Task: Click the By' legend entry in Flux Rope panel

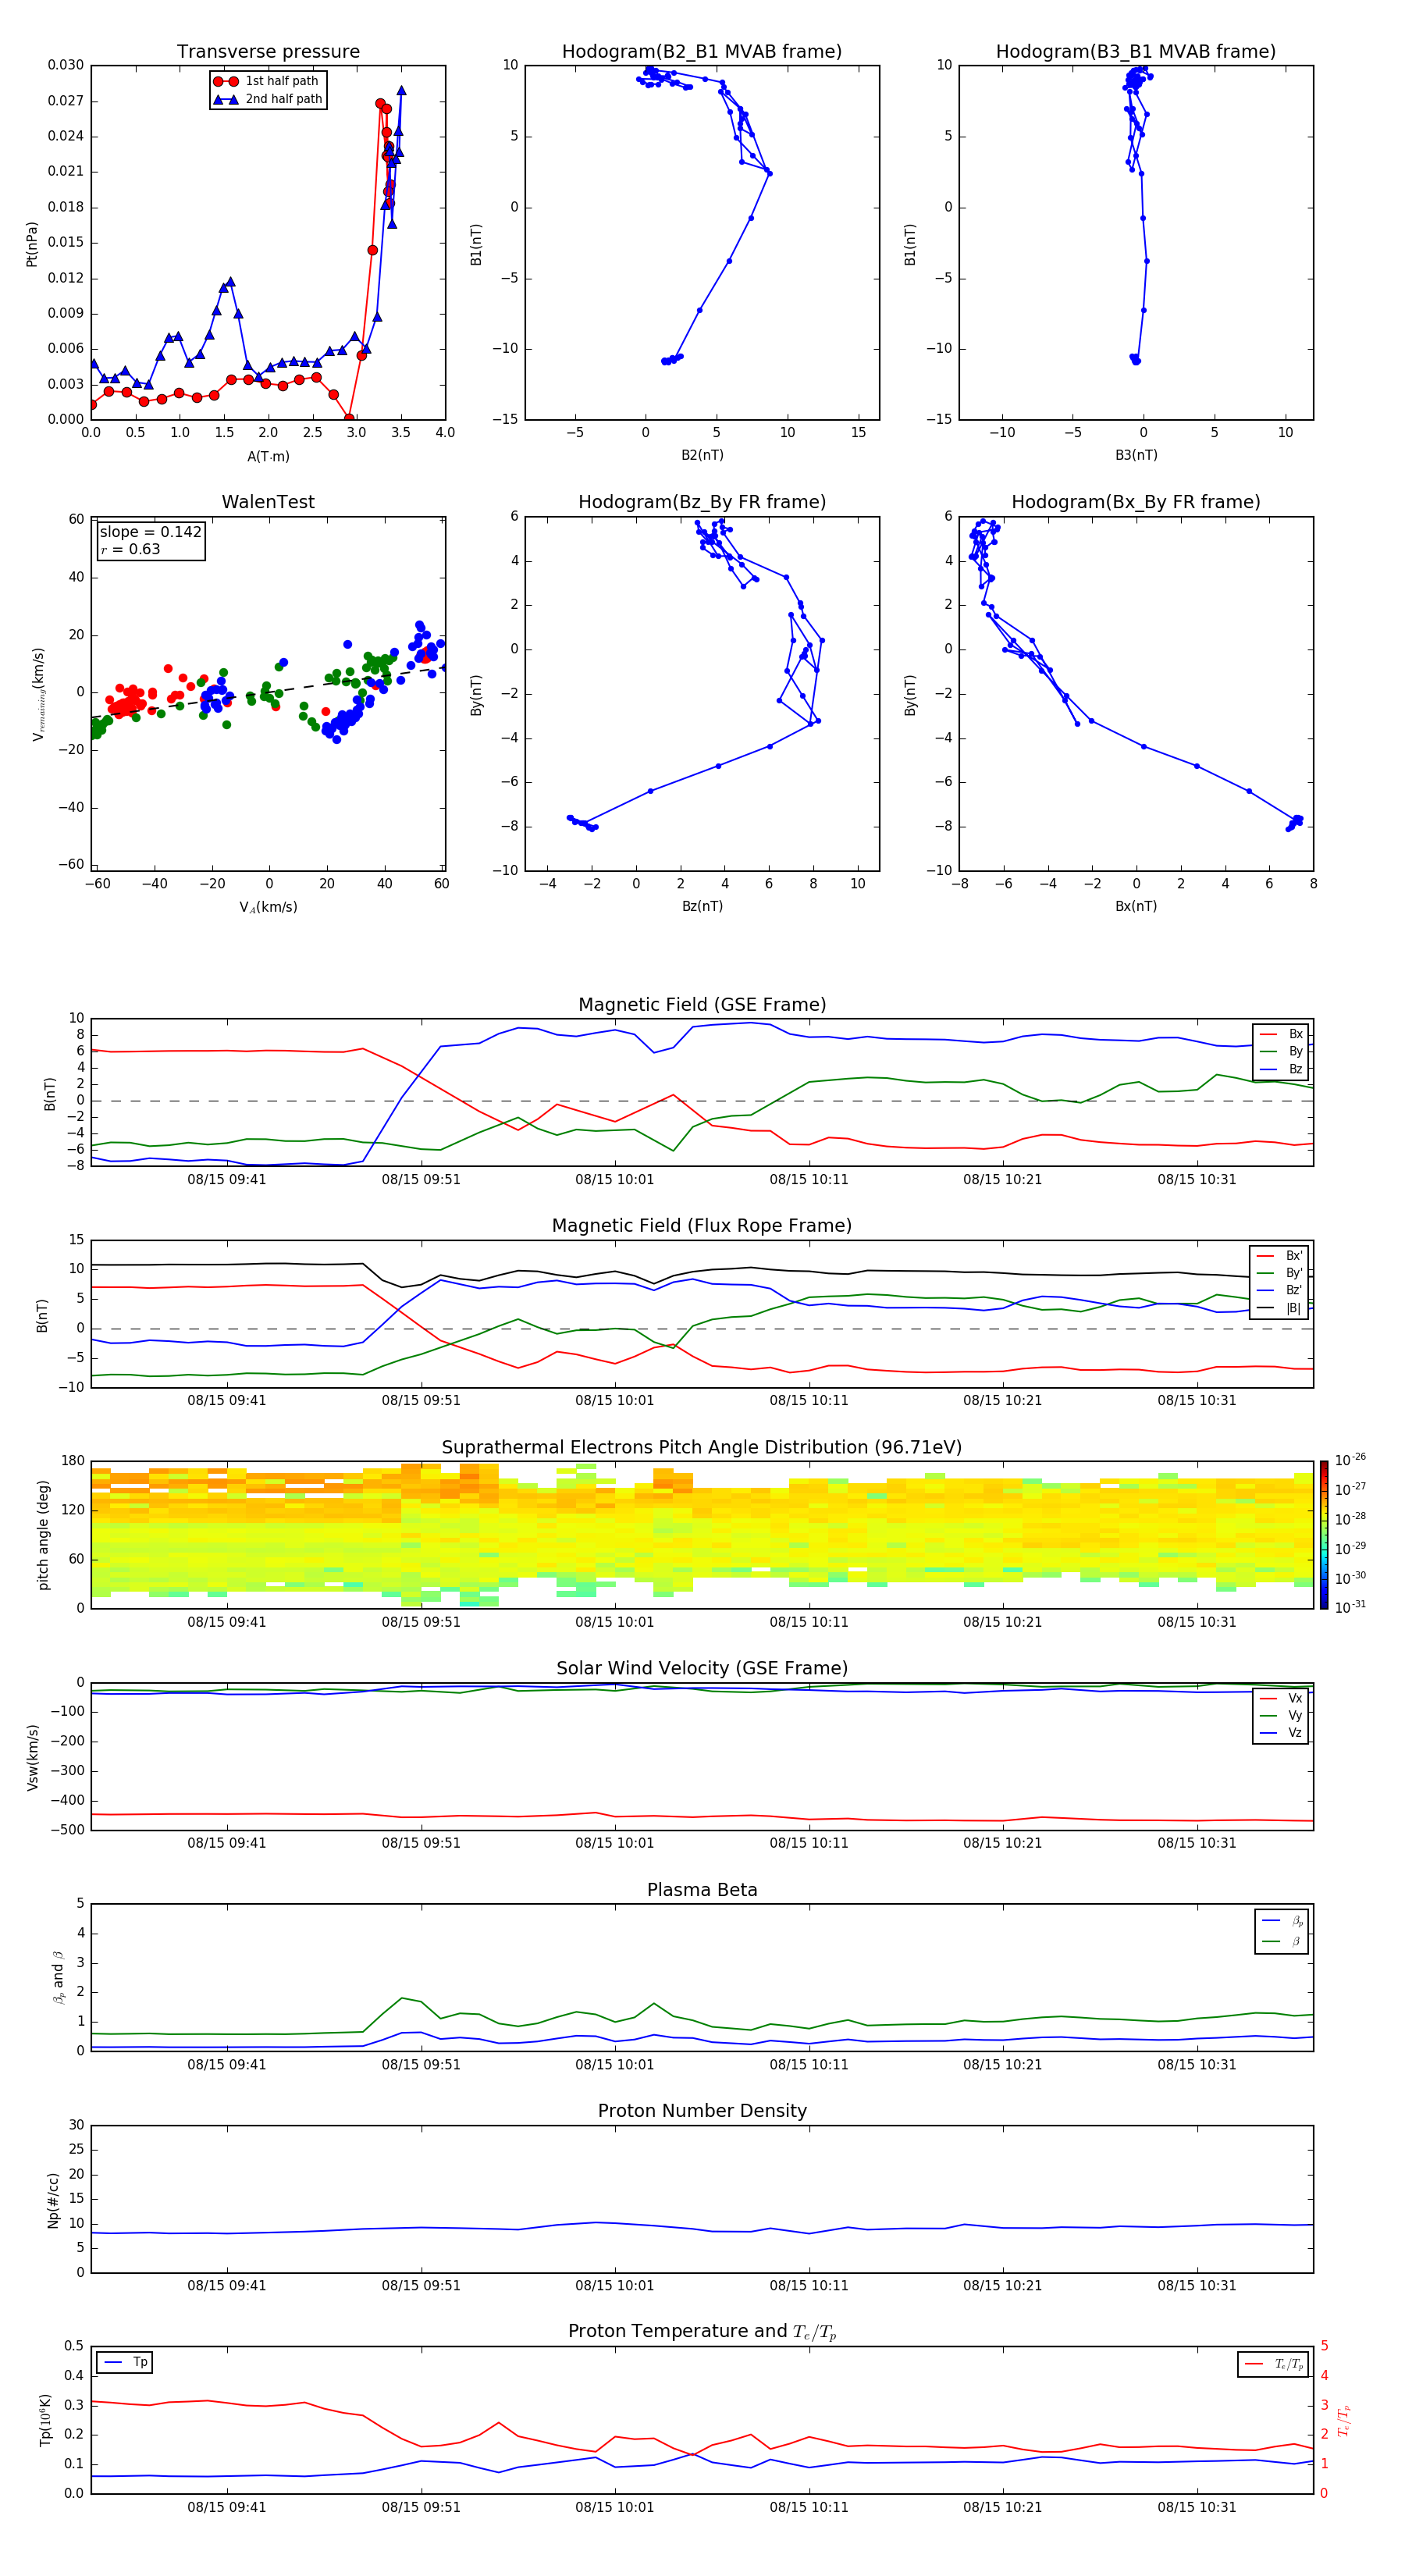Action: tap(1280, 1273)
